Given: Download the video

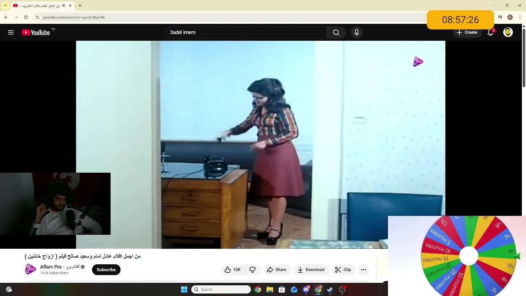Looking at the screenshot, I should click(311, 270).
